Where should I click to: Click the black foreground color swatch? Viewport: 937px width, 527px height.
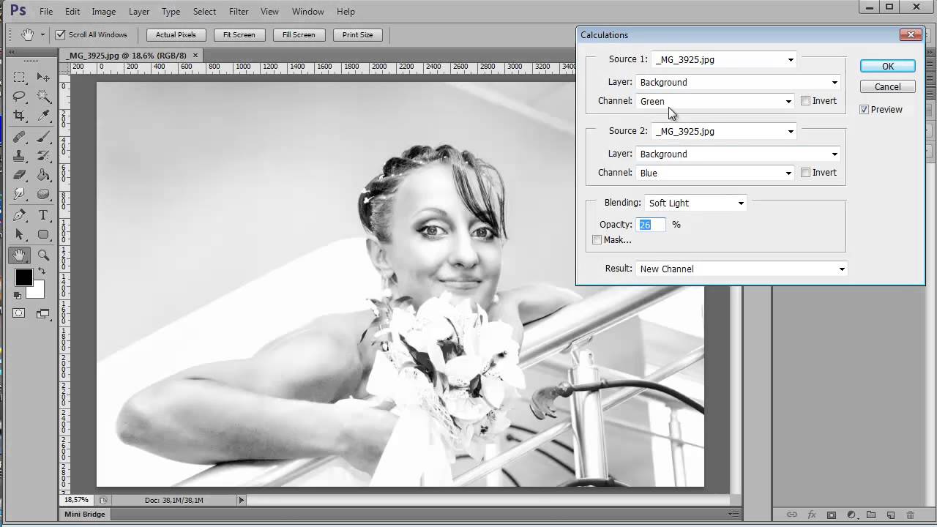(23, 277)
